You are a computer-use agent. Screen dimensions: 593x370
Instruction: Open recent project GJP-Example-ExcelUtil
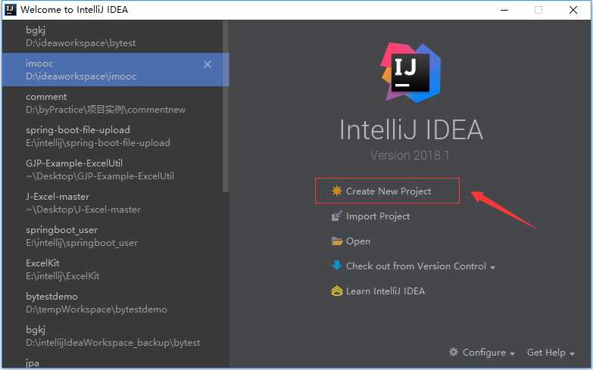(x=113, y=169)
